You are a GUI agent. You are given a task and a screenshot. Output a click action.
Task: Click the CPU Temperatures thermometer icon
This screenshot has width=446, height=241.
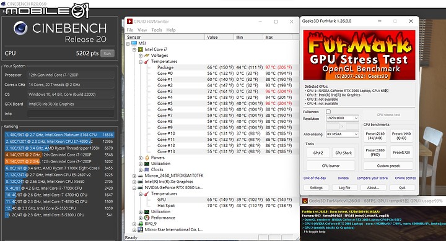point(147,61)
